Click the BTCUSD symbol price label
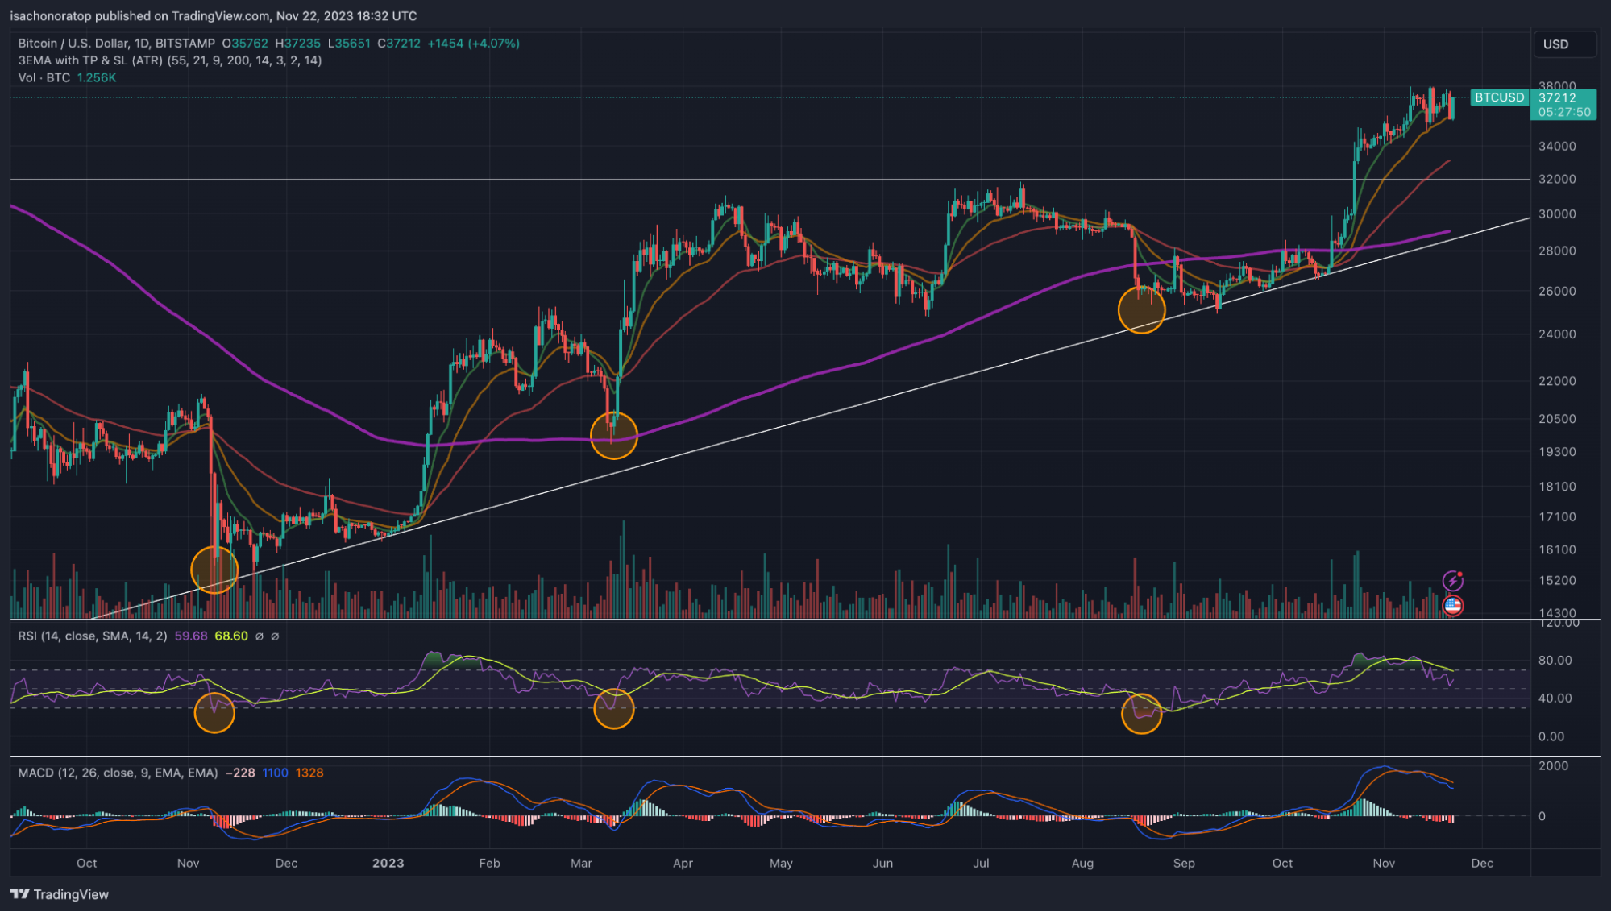The width and height of the screenshot is (1611, 912). click(x=1499, y=97)
